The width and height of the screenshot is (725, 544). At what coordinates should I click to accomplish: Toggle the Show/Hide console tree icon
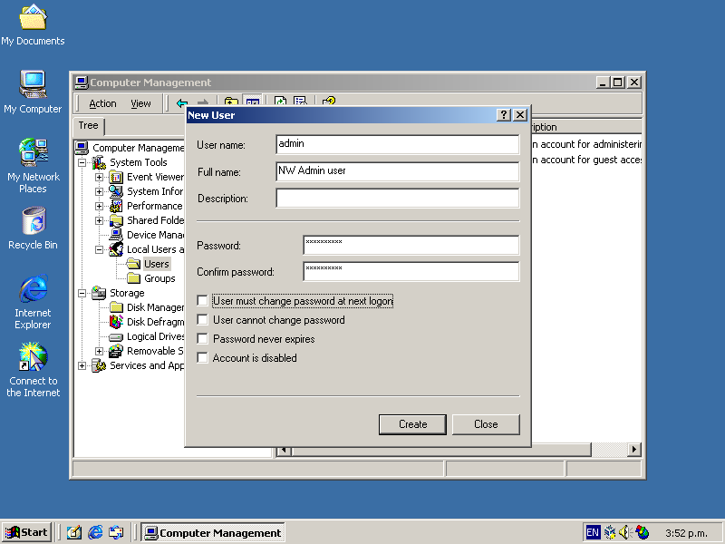click(253, 102)
